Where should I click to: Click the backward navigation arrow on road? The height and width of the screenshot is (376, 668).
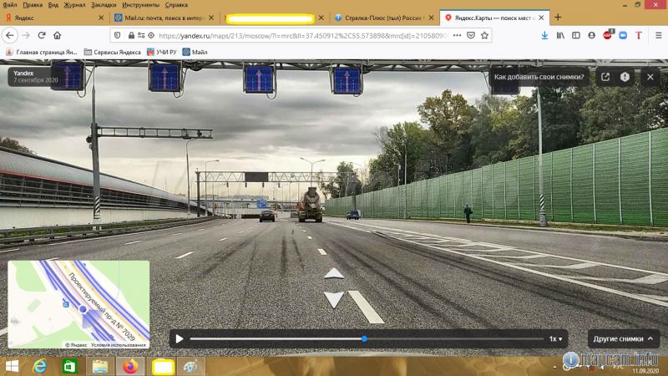[333, 298]
